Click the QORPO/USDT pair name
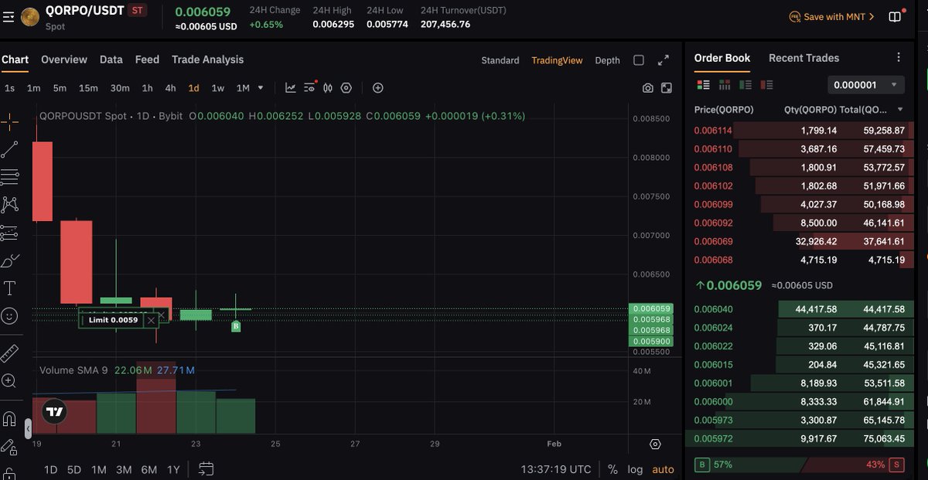 pyautogui.click(x=84, y=11)
